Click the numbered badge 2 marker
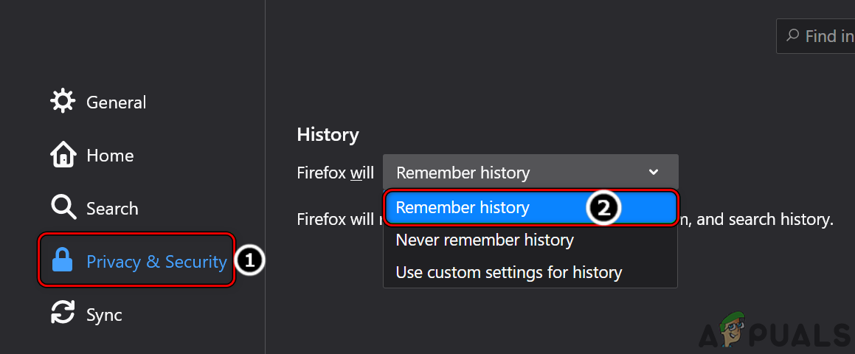 click(603, 208)
